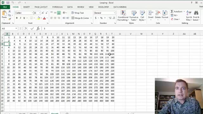Toggle Bold formatting
The height and width of the screenshot is (114, 203).
pyautogui.click(x=17, y=18)
